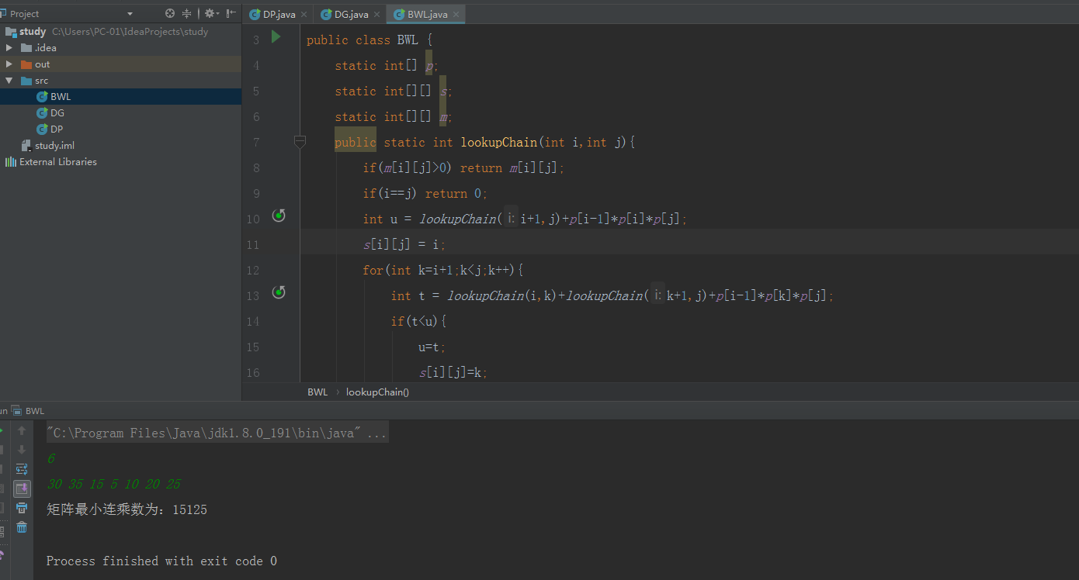Viewport: 1079px width, 580px height.
Task: Click 'public class BWL {' code line
Action: 369,40
